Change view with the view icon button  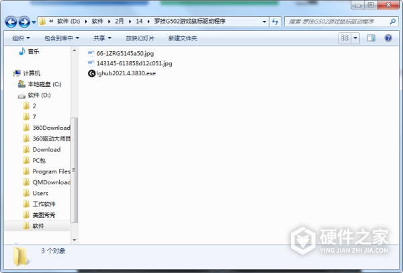345,38
